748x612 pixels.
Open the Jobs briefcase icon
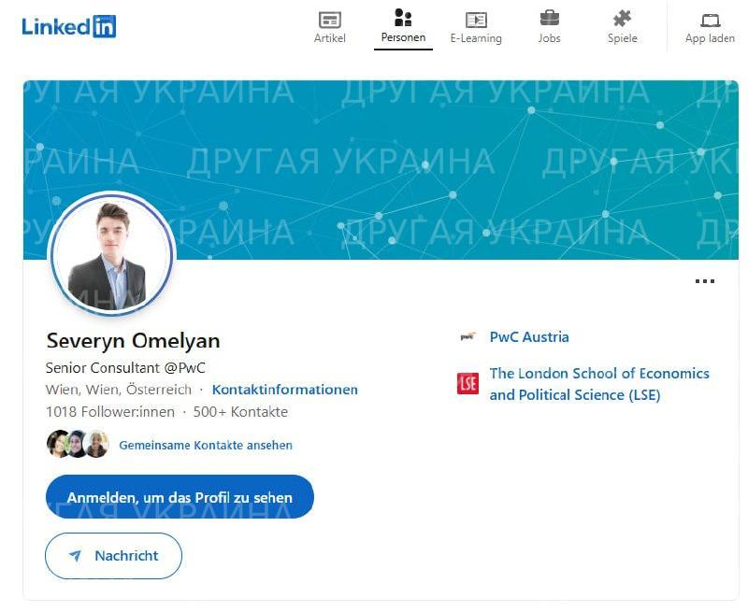pyautogui.click(x=550, y=18)
